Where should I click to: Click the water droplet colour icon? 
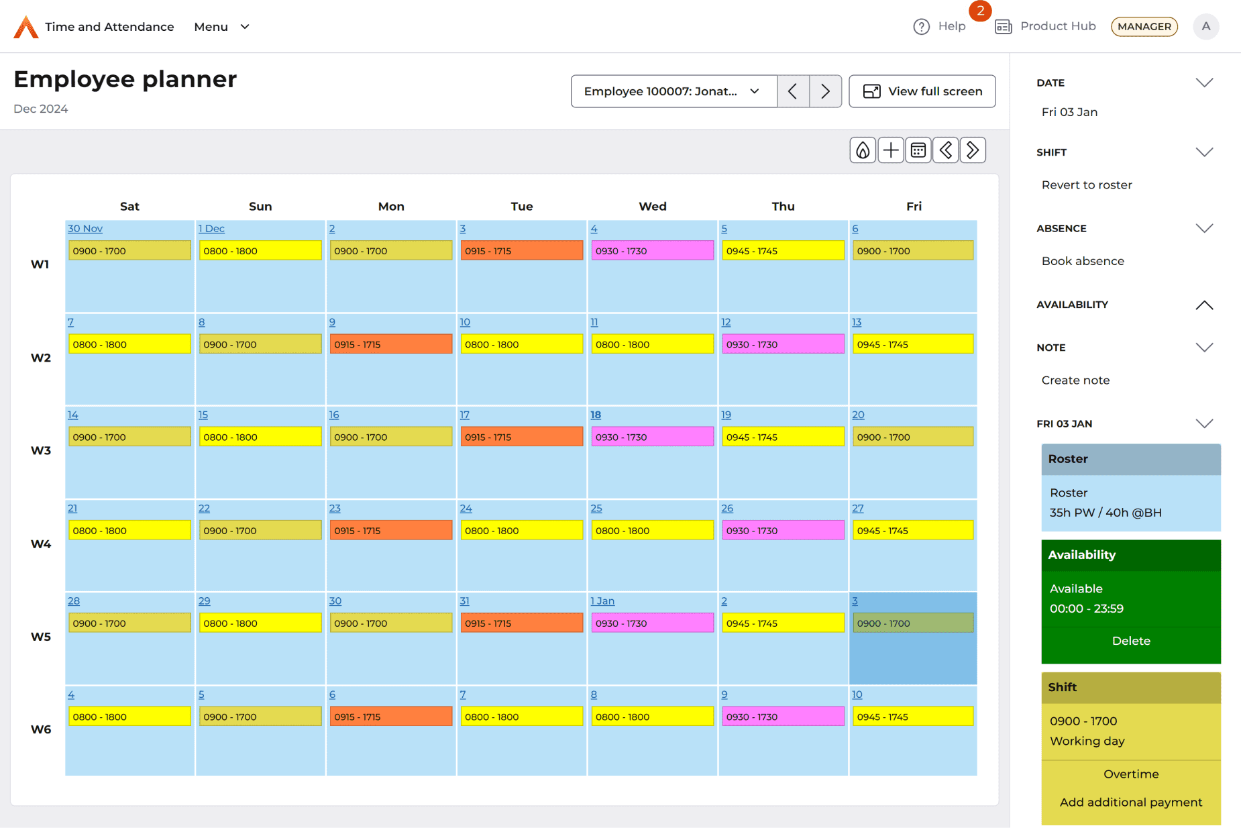pos(863,150)
